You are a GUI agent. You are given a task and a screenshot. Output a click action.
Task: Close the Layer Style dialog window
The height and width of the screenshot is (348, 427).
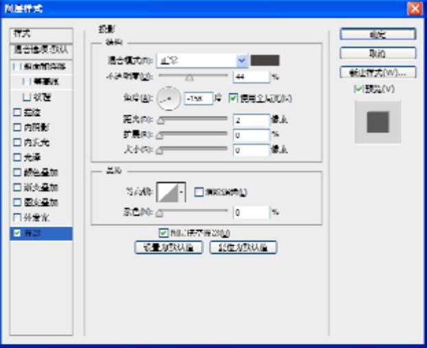pyautogui.click(x=415, y=9)
